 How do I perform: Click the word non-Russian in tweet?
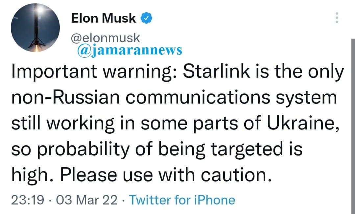coord(65,98)
